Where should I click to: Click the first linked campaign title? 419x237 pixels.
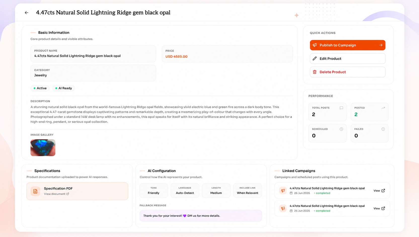327,188
